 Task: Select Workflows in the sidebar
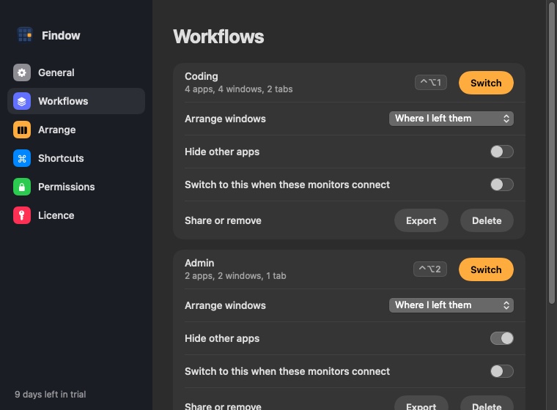[76, 101]
